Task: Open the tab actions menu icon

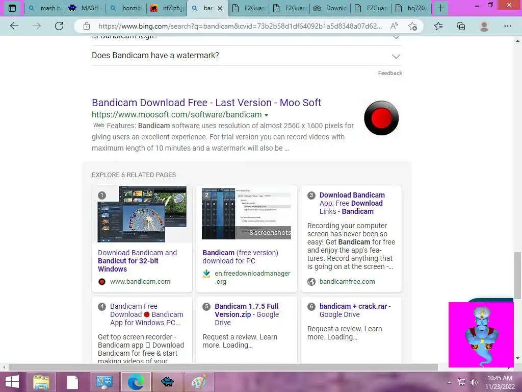Action: tap(12, 8)
